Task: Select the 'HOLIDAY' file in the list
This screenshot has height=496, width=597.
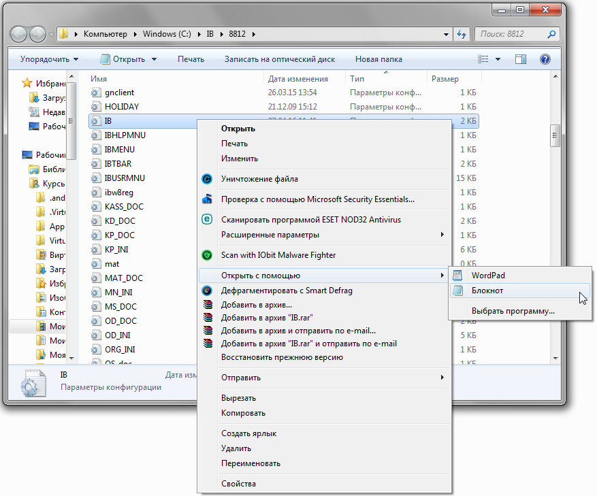Action: tap(122, 107)
